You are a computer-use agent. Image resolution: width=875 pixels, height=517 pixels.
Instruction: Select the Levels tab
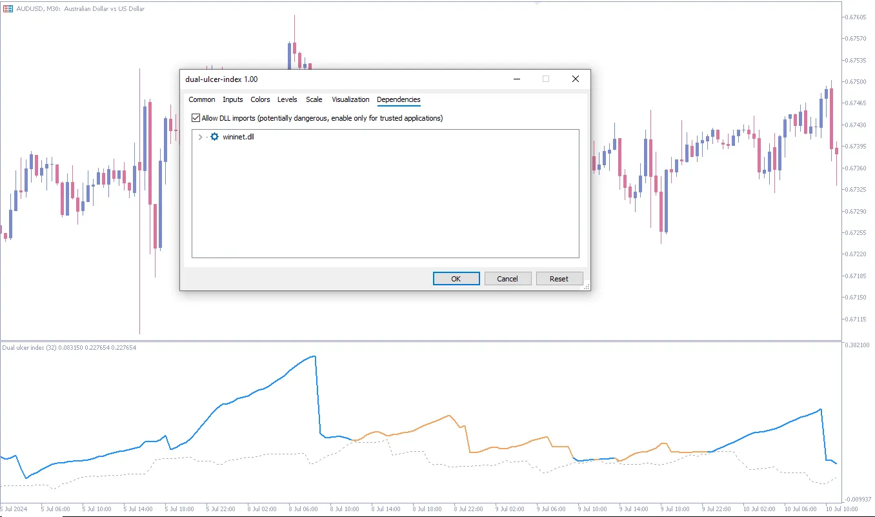tap(287, 99)
